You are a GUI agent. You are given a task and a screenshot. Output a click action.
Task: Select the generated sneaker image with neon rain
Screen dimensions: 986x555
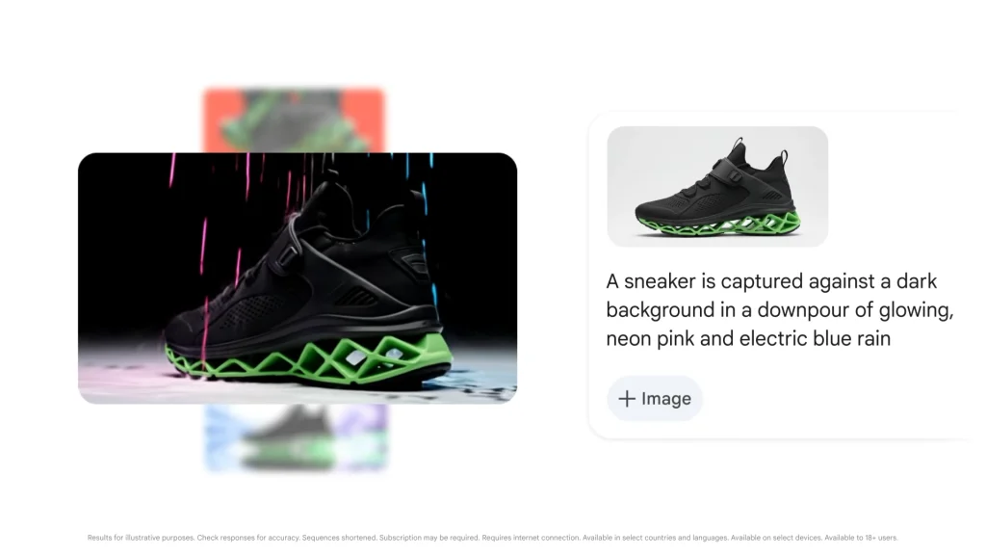pos(298,278)
